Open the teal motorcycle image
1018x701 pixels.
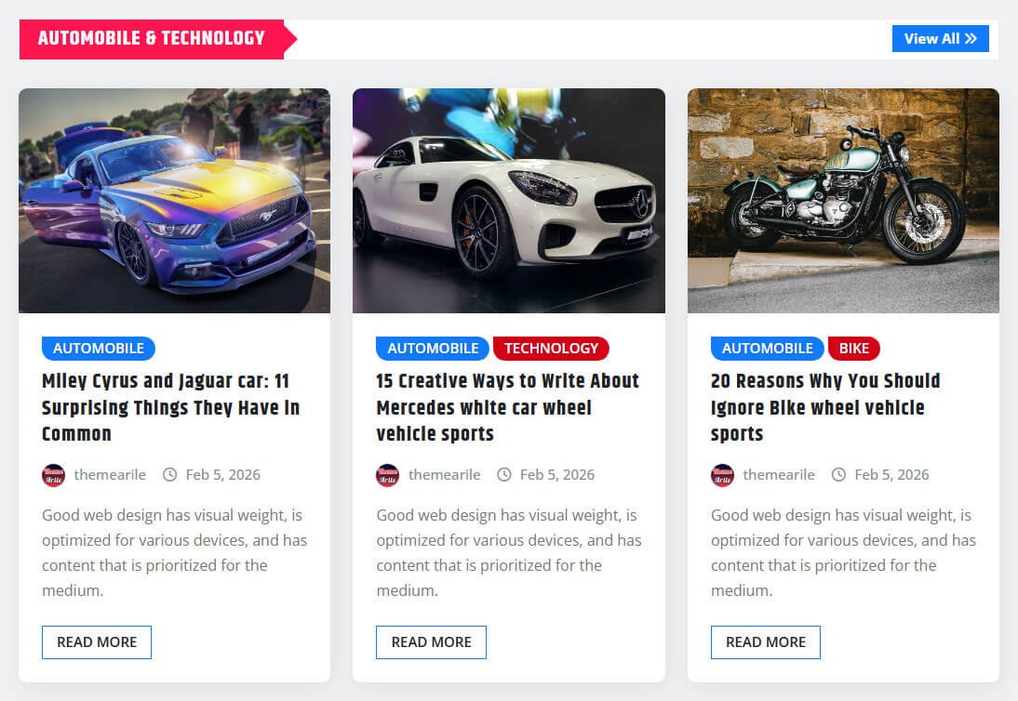pos(843,201)
